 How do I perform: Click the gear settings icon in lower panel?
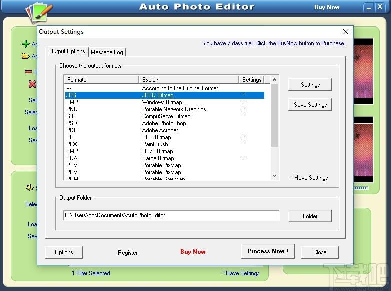(x=30, y=187)
